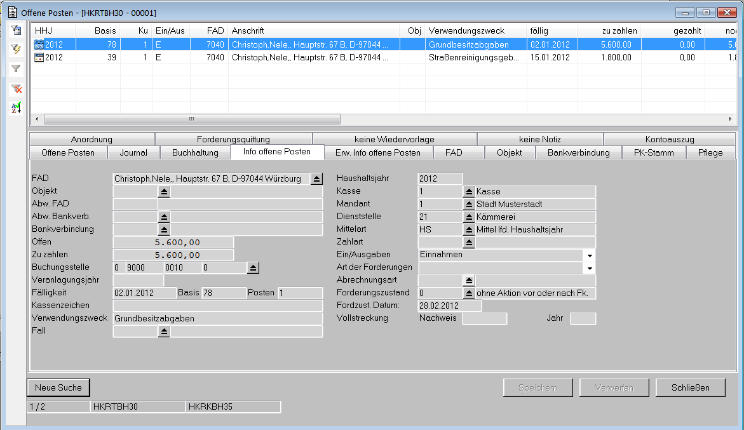This screenshot has height=430, width=744.
Task: Select the row icon of Straßenreinigungsgeb. entry
Action: coord(39,57)
